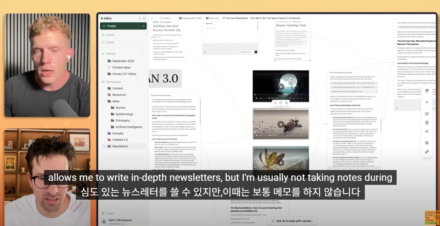Open the Philosophy folder
Image resolution: width=440 pixels, height=226 pixels.
pos(123,121)
